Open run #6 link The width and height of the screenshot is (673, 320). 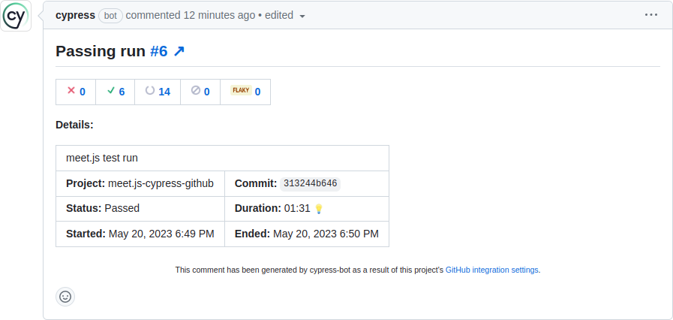[159, 52]
